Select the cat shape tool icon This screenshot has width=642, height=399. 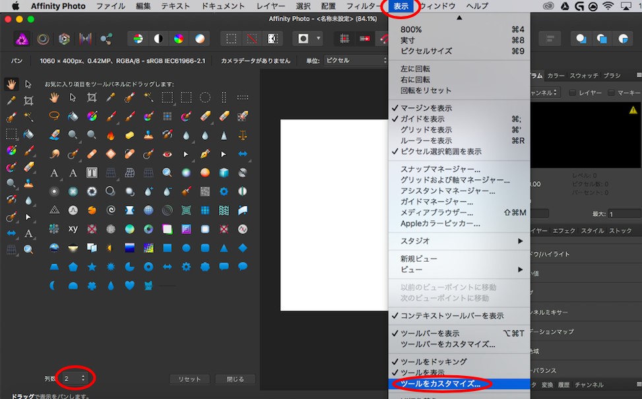coord(149,286)
